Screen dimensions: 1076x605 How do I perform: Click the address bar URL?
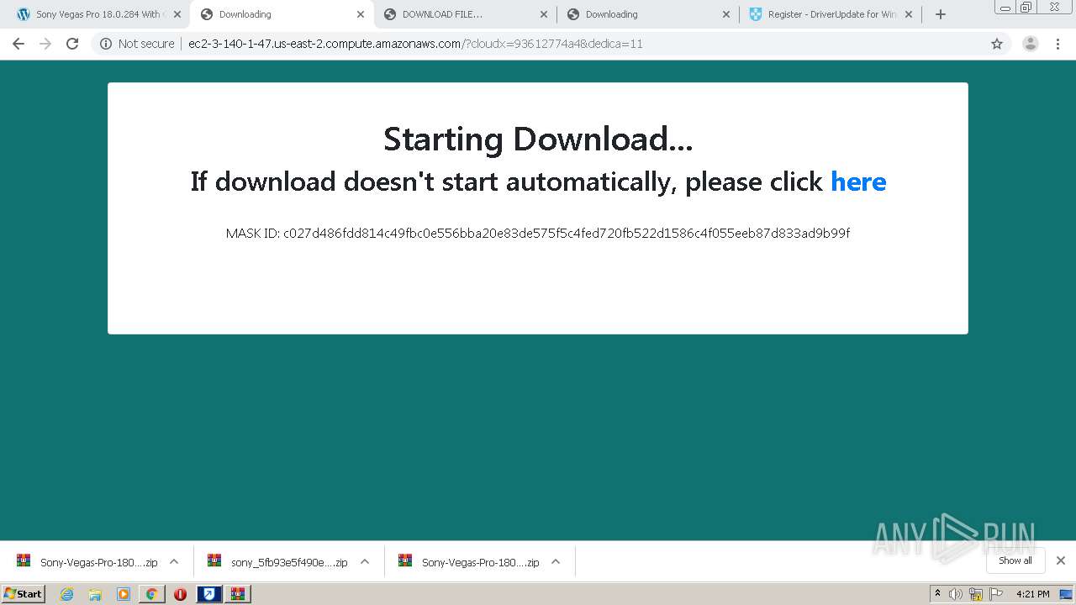[x=415, y=44]
